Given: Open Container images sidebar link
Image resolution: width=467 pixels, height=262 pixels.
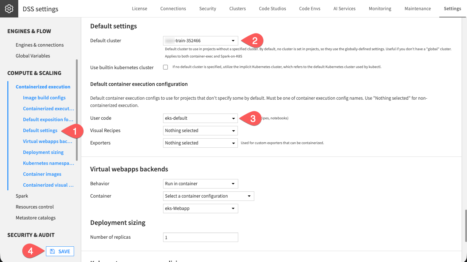Looking at the screenshot, I should (x=42, y=174).
